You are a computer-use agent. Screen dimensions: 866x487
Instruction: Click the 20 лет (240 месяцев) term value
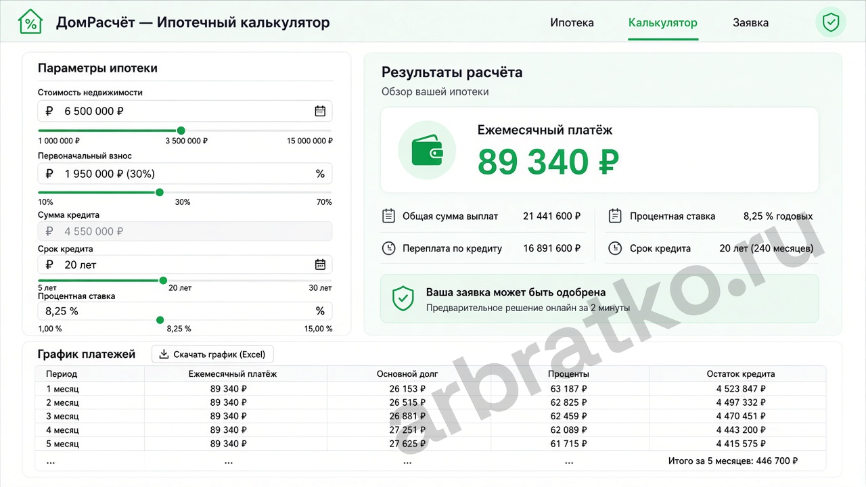tap(767, 248)
